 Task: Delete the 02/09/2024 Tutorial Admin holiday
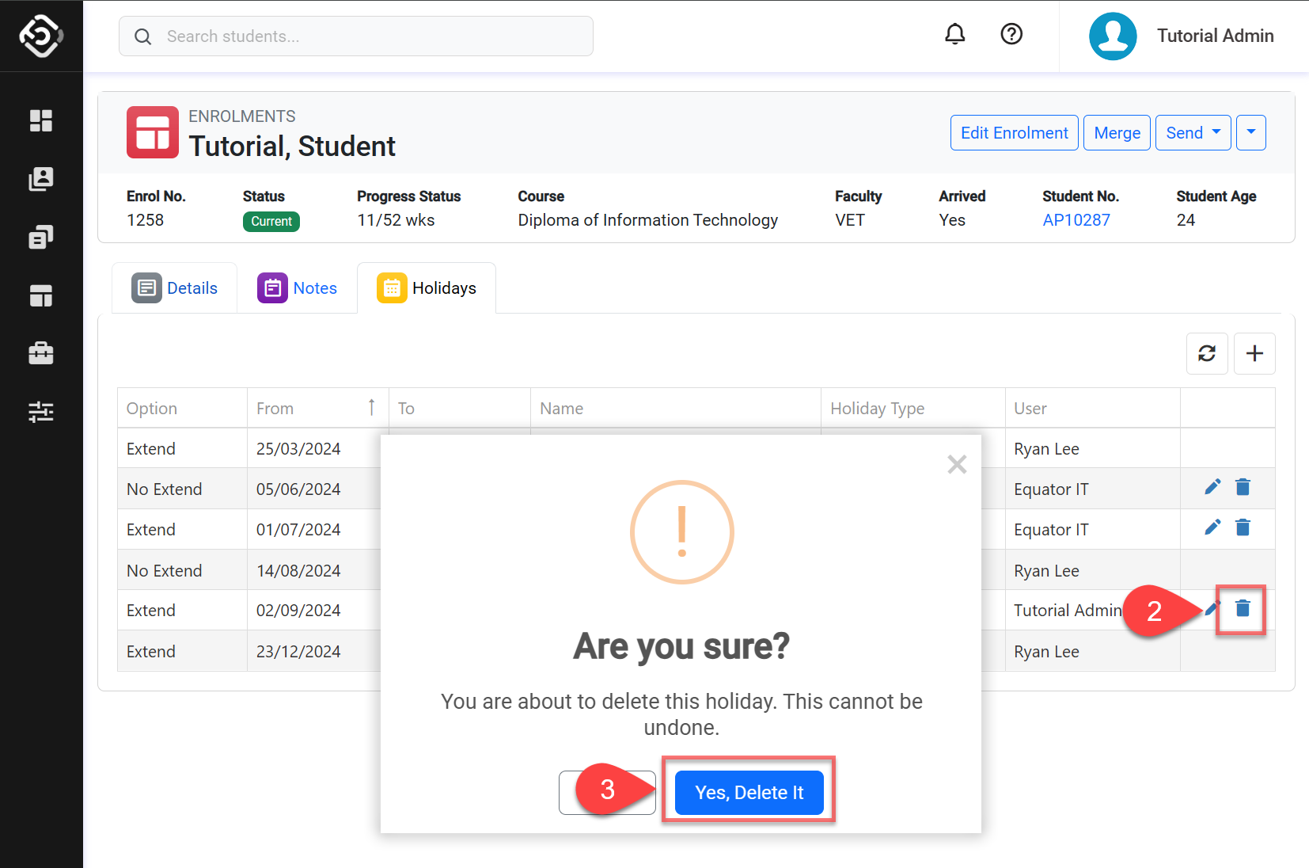(x=1243, y=608)
